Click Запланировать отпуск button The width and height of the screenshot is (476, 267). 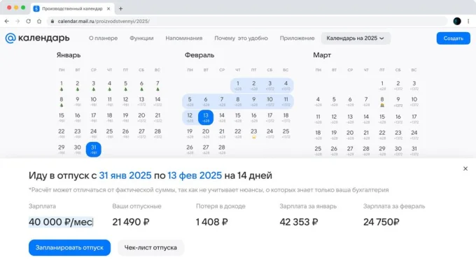69,247
